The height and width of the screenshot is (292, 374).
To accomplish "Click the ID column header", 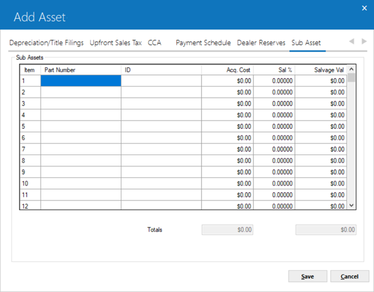I will tap(161, 70).
